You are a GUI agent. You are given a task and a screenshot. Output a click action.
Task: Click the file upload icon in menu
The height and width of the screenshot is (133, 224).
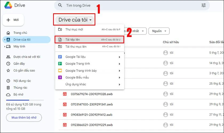60,40
